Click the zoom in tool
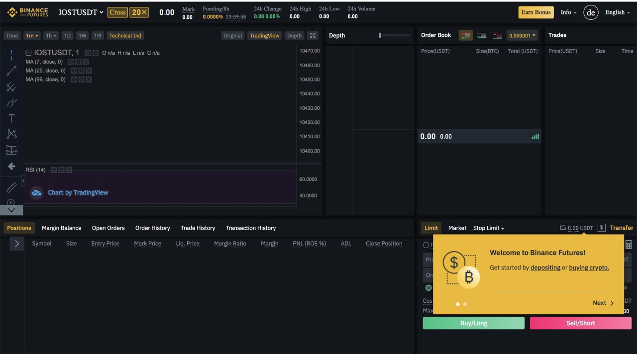The height and width of the screenshot is (354, 637). 11,202
